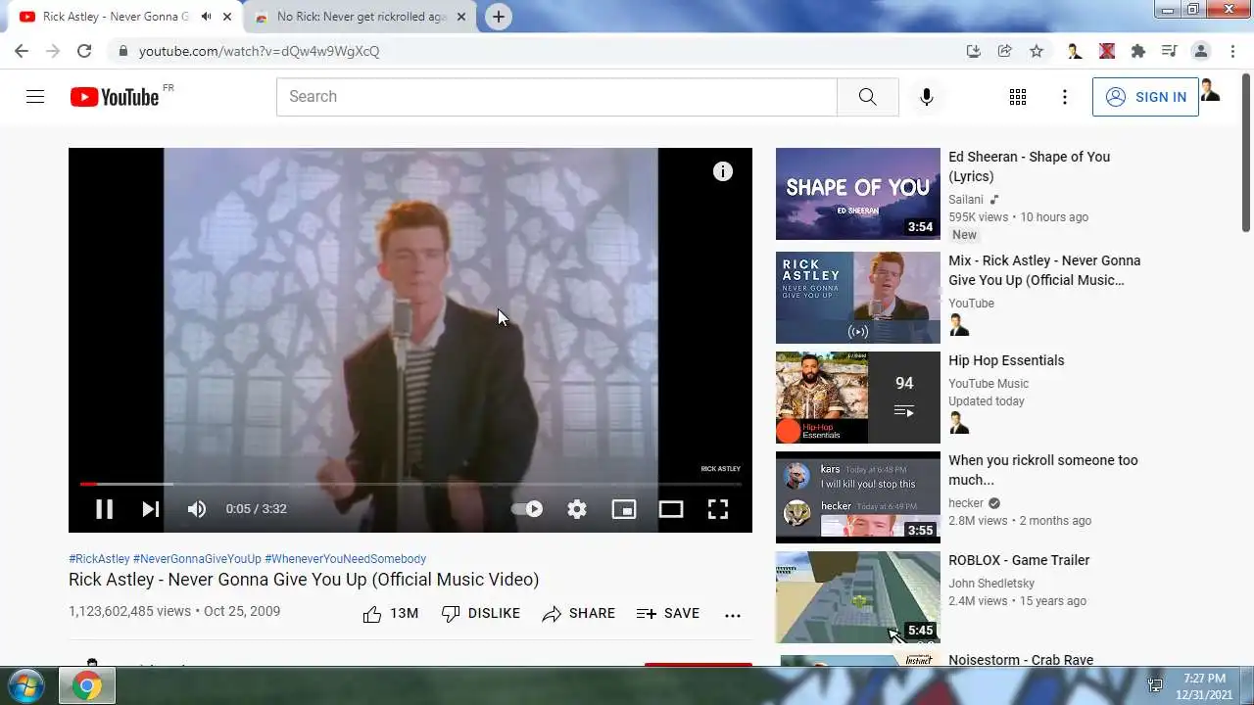Open the Chrome profile avatar

pos(1200,51)
